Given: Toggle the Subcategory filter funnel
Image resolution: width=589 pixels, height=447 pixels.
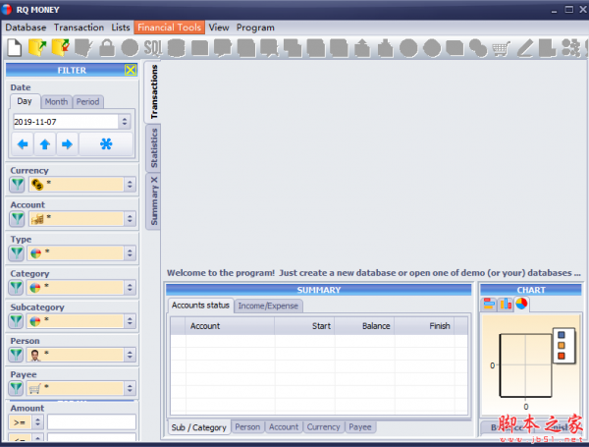Looking at the screenshot, I should [16, 321].
